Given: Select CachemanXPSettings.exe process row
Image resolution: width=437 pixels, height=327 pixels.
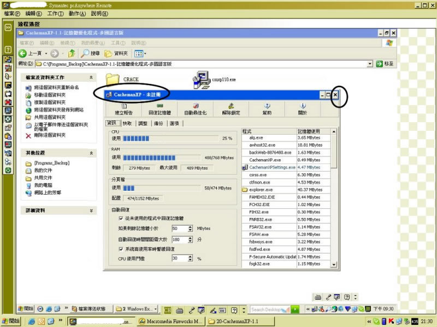Looking at the screenshot, I should (x=286, y=167).
